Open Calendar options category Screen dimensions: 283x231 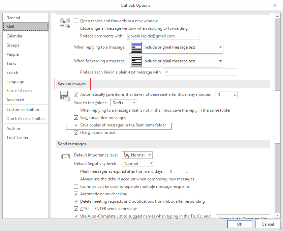(26, 36)
